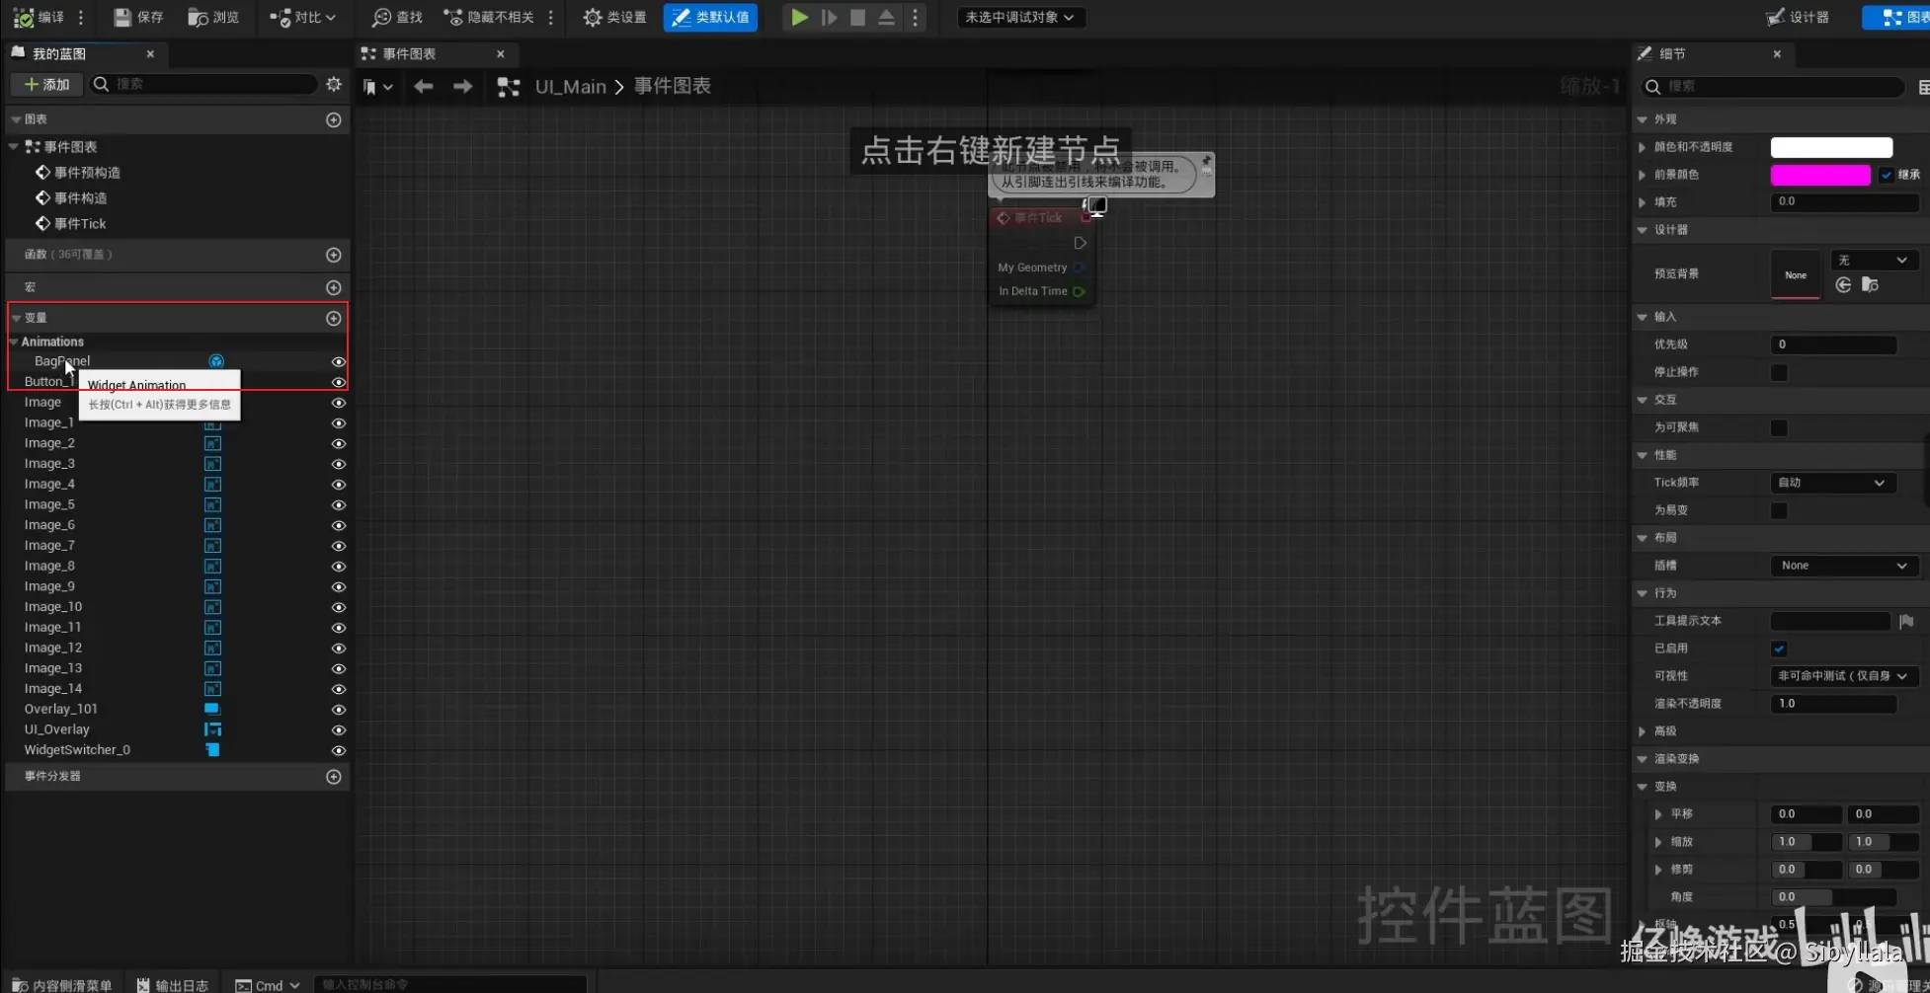
Task: Switch to Designer (设计器) mode
Action: 1798,18
